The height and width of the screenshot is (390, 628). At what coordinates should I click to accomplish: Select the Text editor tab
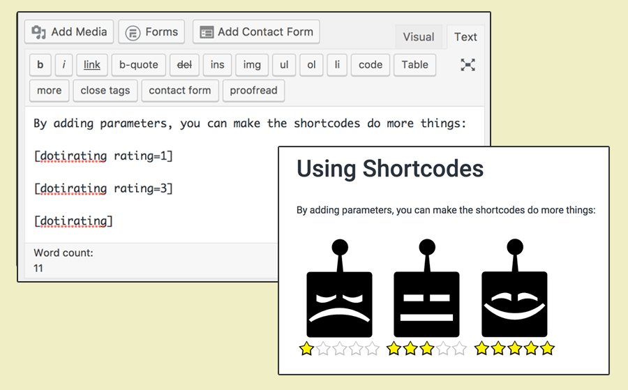tap(465, 37)
